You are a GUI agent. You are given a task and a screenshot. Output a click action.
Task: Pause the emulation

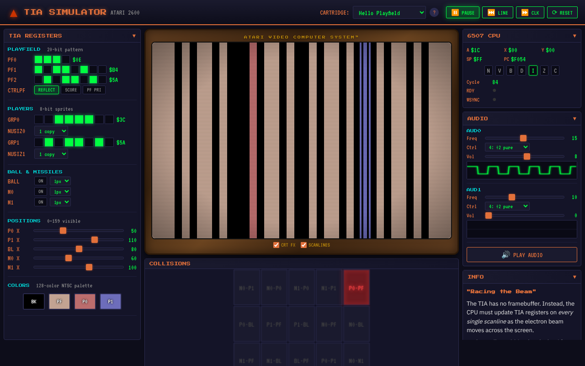[462, 12]
